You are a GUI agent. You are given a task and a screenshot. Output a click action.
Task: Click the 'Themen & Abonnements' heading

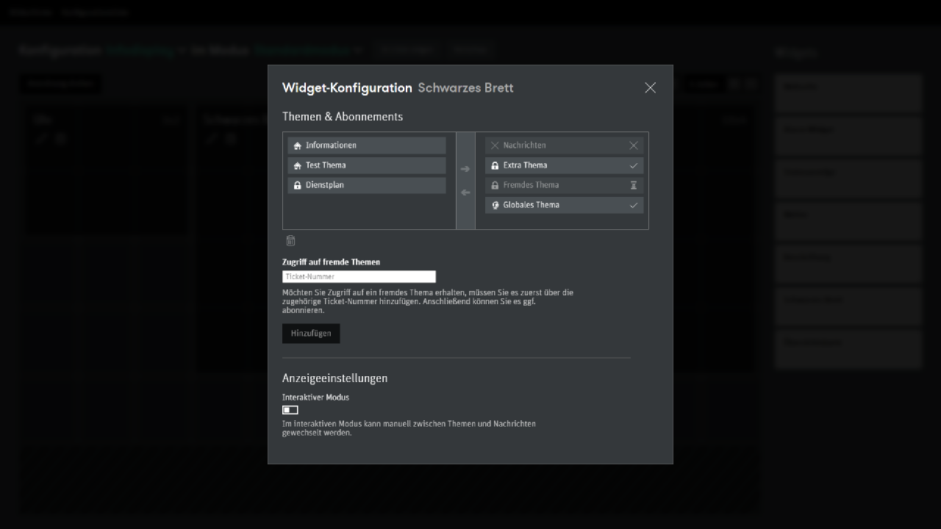point(343,116)
